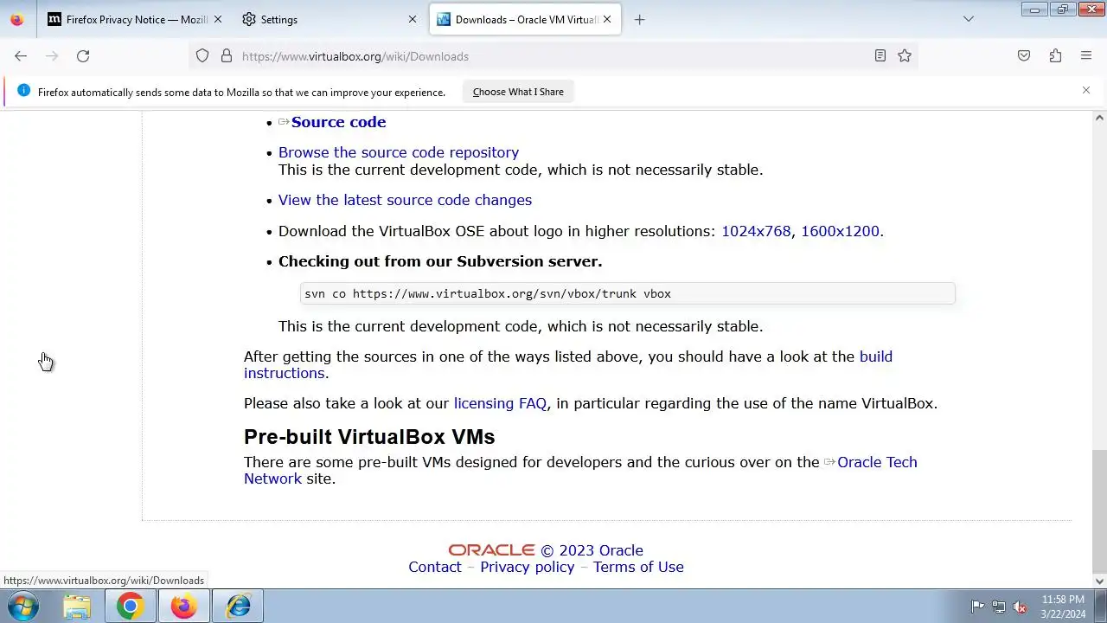The height and width of the screenshot is (623, 1107).
Task: Open the Source code link
Action: [338, 122]
